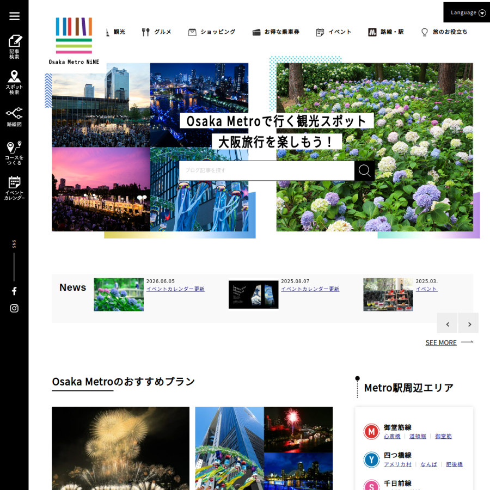Screen dimensions: 490x490
Task: Click the magnifier search button
Action: click(364, 170)
